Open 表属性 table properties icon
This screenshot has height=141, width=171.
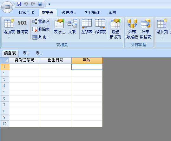tap(59, 23)
